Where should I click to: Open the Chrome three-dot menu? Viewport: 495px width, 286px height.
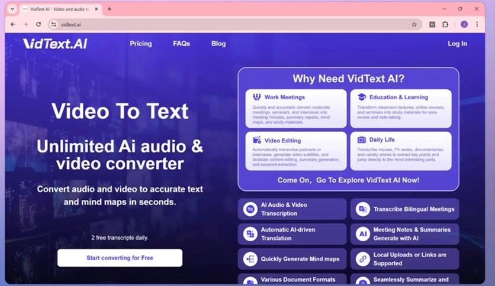tap(477, 24)
